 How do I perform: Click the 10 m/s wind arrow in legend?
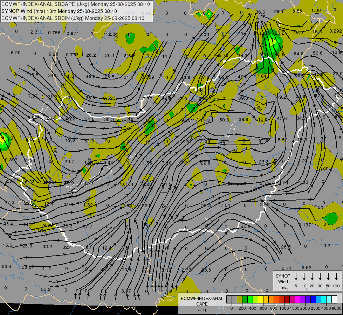point(304,276)
